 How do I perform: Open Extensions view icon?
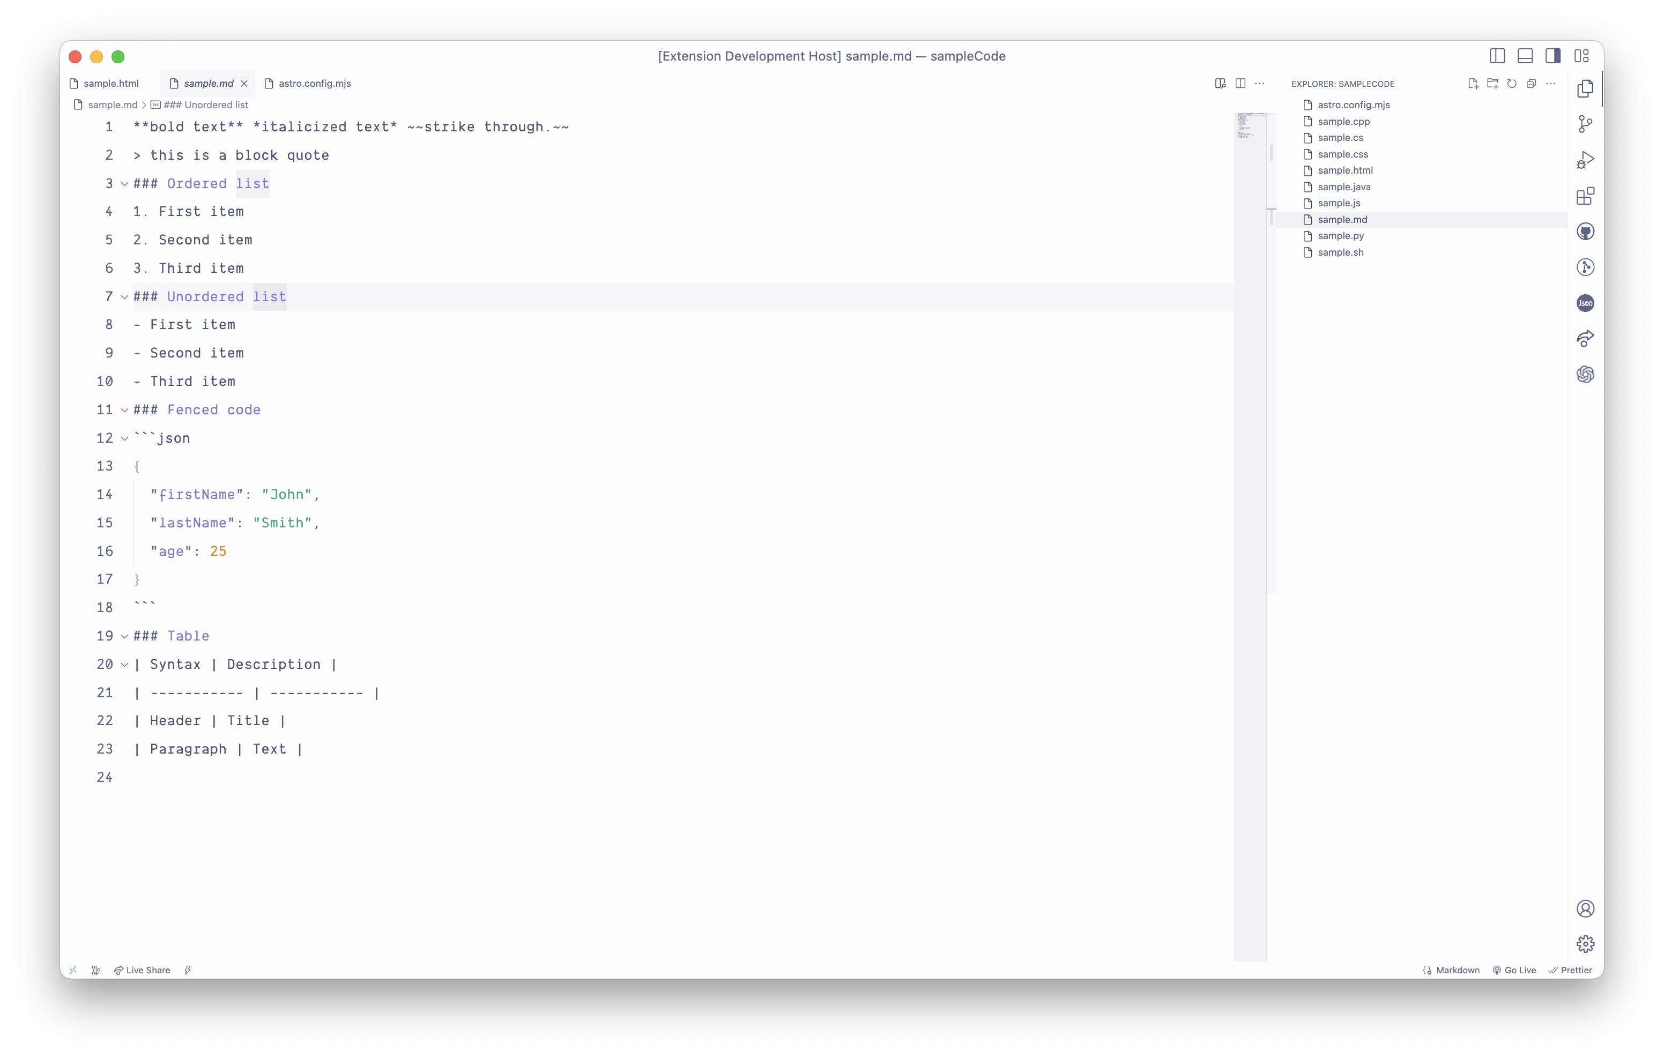tap(1585, 196)
